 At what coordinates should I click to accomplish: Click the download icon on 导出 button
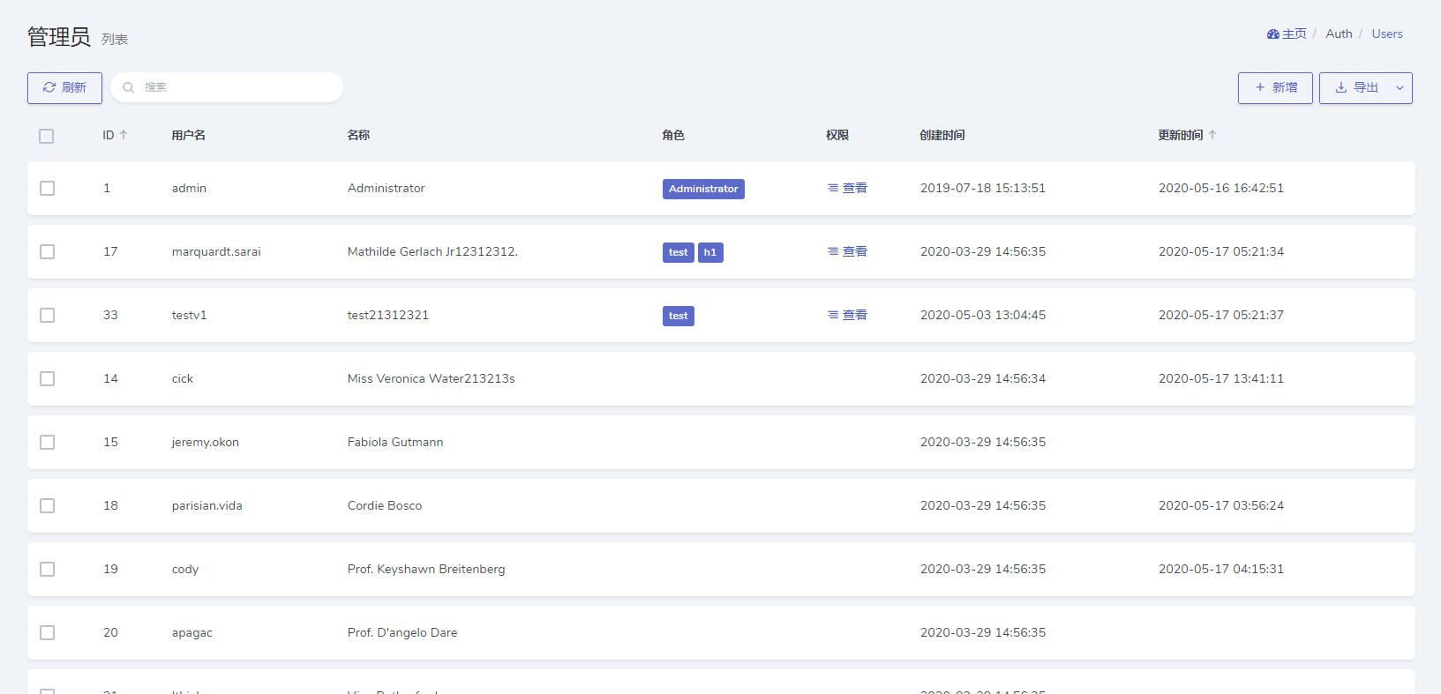[x=1340, y=87]
